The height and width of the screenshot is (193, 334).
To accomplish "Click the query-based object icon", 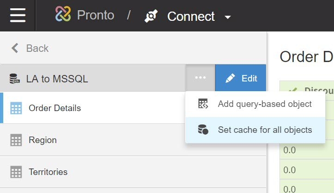I will pyautogui.click(x=203, y=104).
